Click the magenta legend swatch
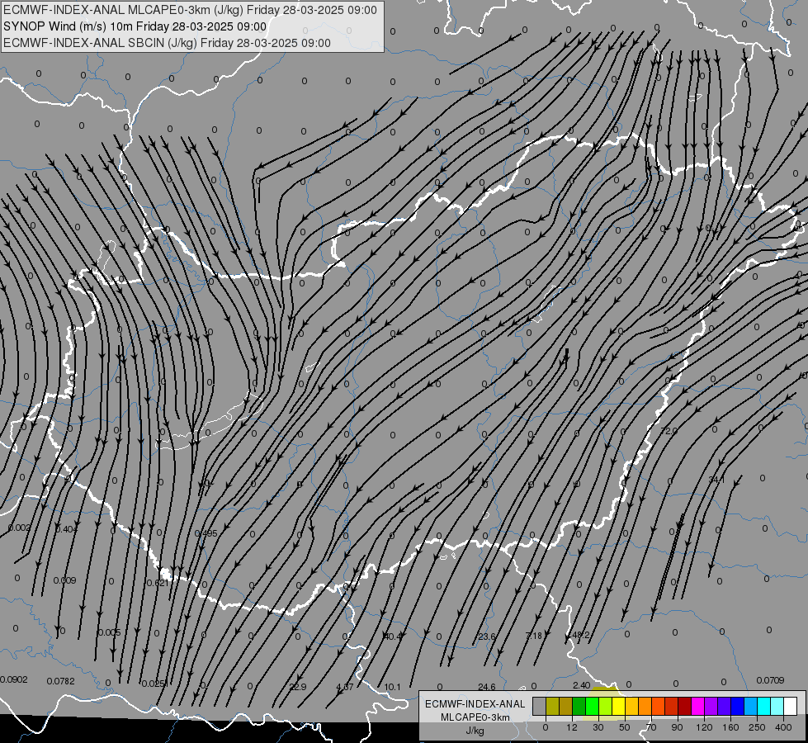 coord(697,706)
